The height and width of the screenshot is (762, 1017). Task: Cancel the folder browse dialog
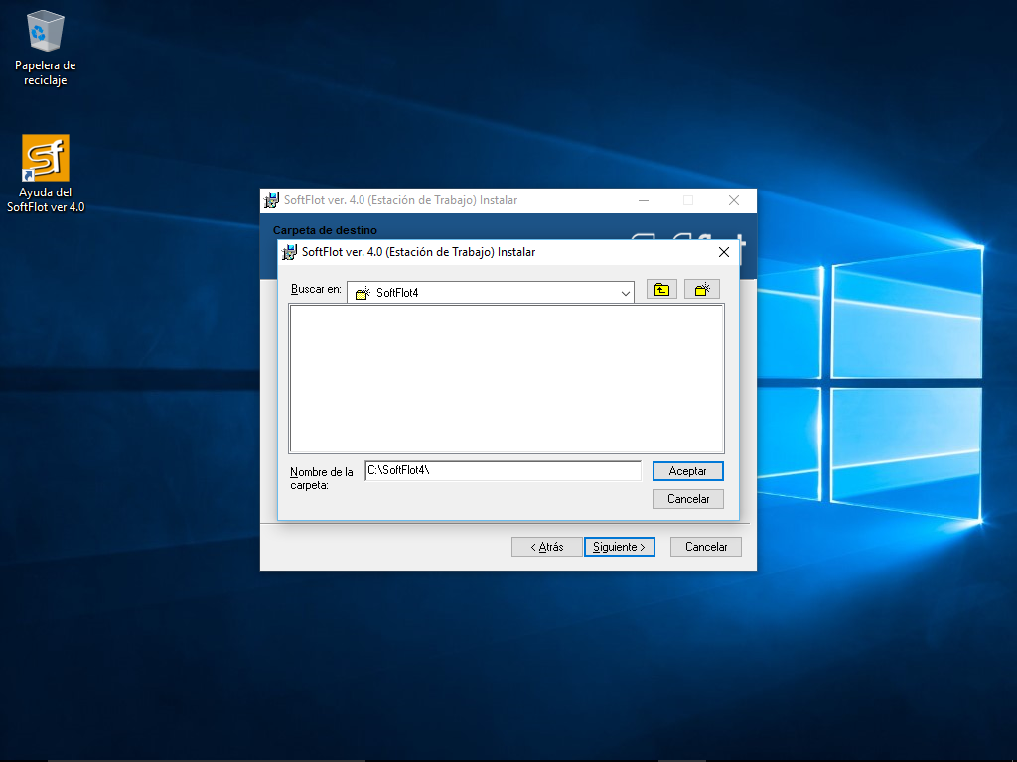[x=687, y=499]
